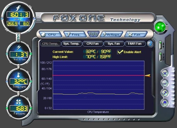177x128 pixels.
Task: Click right green knob on temperature gauge
Action: (x=31, y=81)
